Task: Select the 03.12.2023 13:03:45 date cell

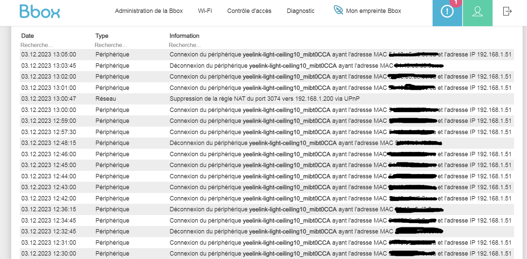Action: point(49,66)
